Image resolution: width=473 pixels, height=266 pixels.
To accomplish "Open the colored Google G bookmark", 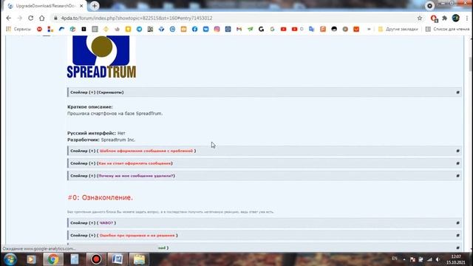I will pos(273,29).
